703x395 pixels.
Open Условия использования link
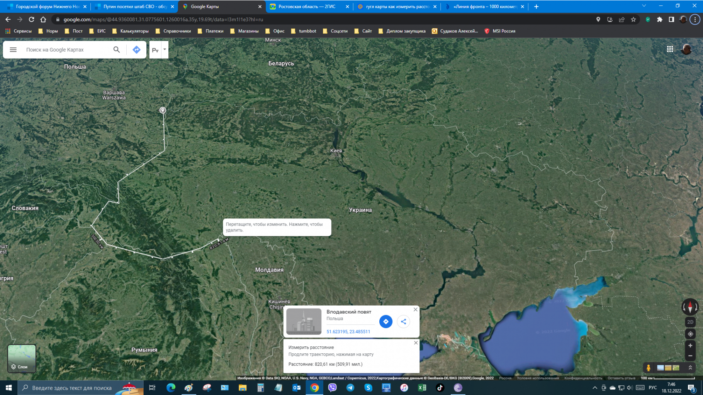click(x=538, y=378)
